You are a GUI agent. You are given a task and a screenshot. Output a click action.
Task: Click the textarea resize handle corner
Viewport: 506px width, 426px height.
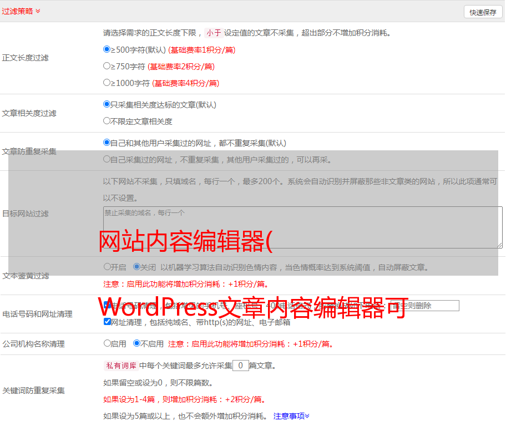point(499,245)
